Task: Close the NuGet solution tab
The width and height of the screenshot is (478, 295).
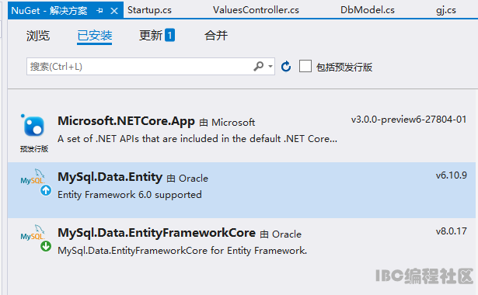Action: click(114, 11)
